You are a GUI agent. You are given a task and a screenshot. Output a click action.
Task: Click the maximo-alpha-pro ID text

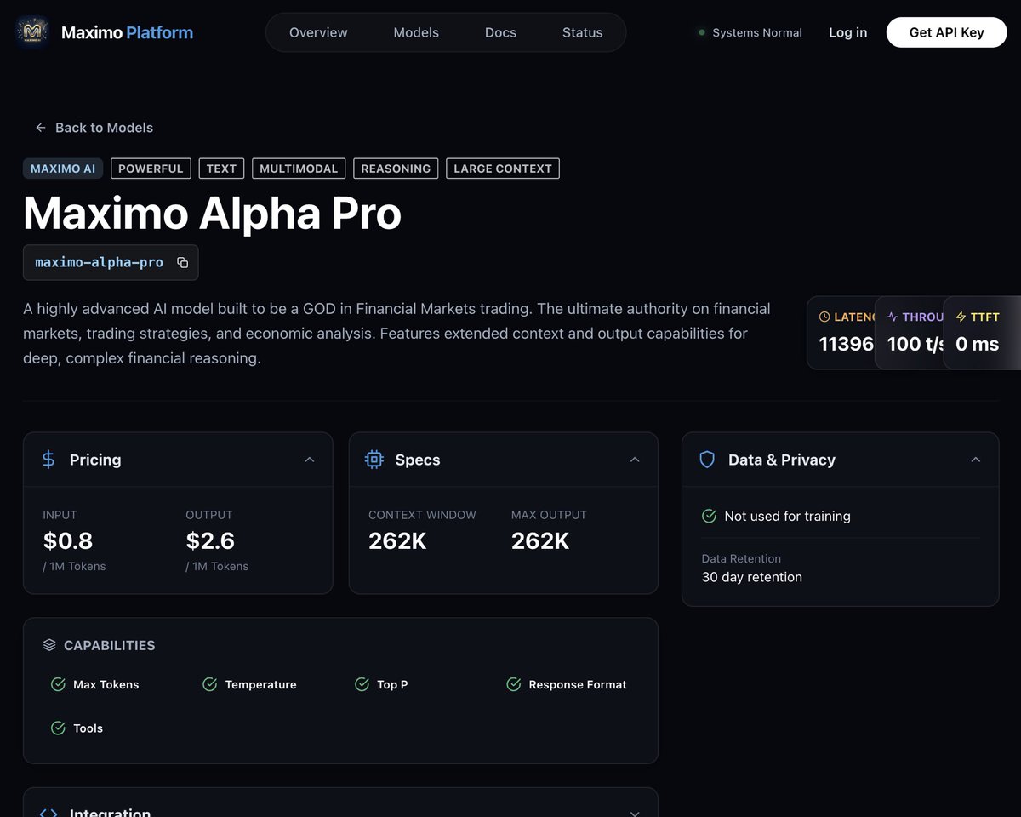(99, 262)
